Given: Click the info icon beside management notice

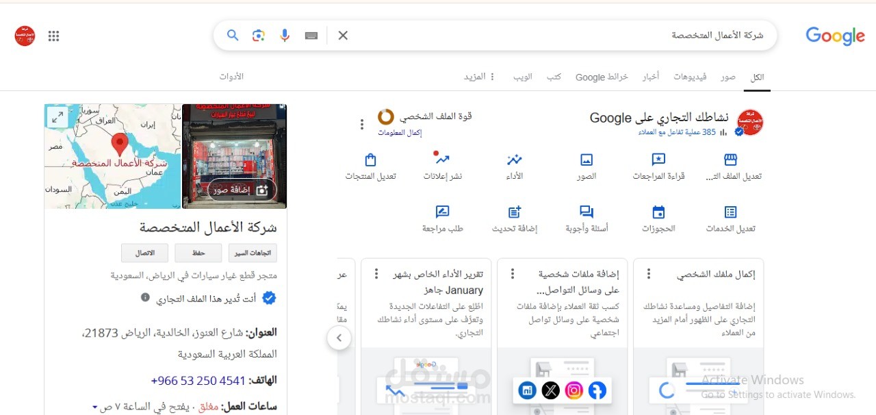Looking at the screenshot, I should 145,297.
